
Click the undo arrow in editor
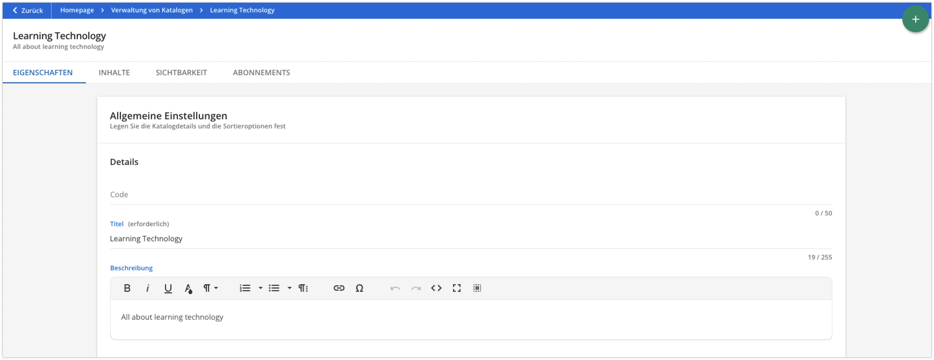coord(395,288)
